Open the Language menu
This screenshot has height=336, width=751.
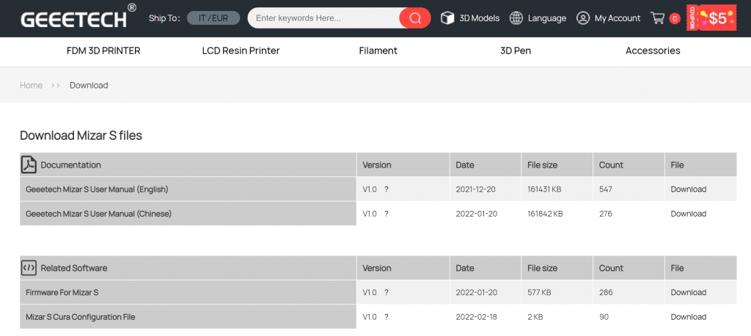[547, 18]
